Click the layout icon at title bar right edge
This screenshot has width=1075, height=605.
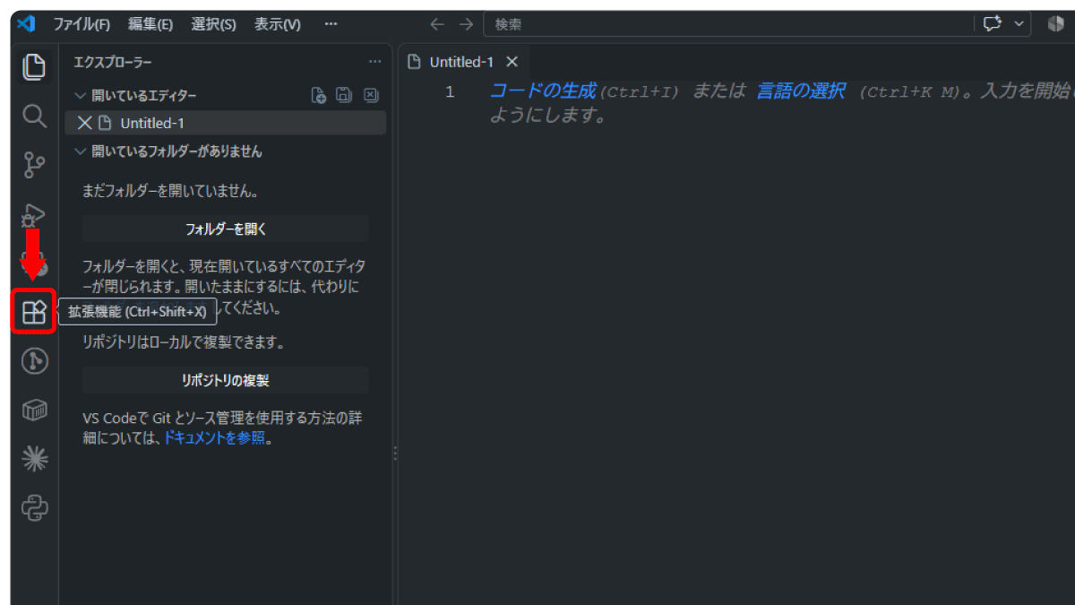pos(1055,24)
